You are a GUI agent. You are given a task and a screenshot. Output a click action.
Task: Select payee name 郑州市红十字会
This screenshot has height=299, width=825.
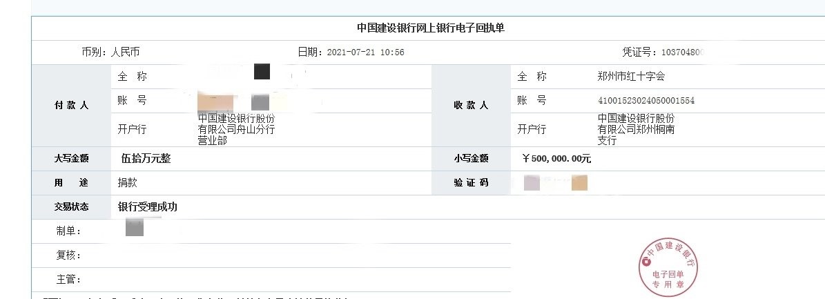(632, 77)
